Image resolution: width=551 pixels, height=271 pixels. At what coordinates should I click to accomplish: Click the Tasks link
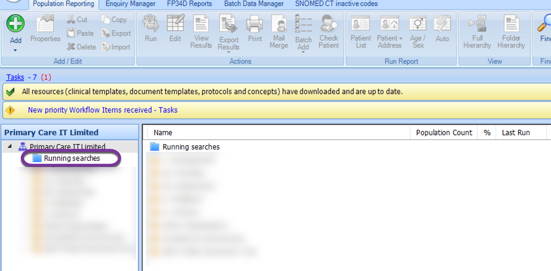click(15, 77)
